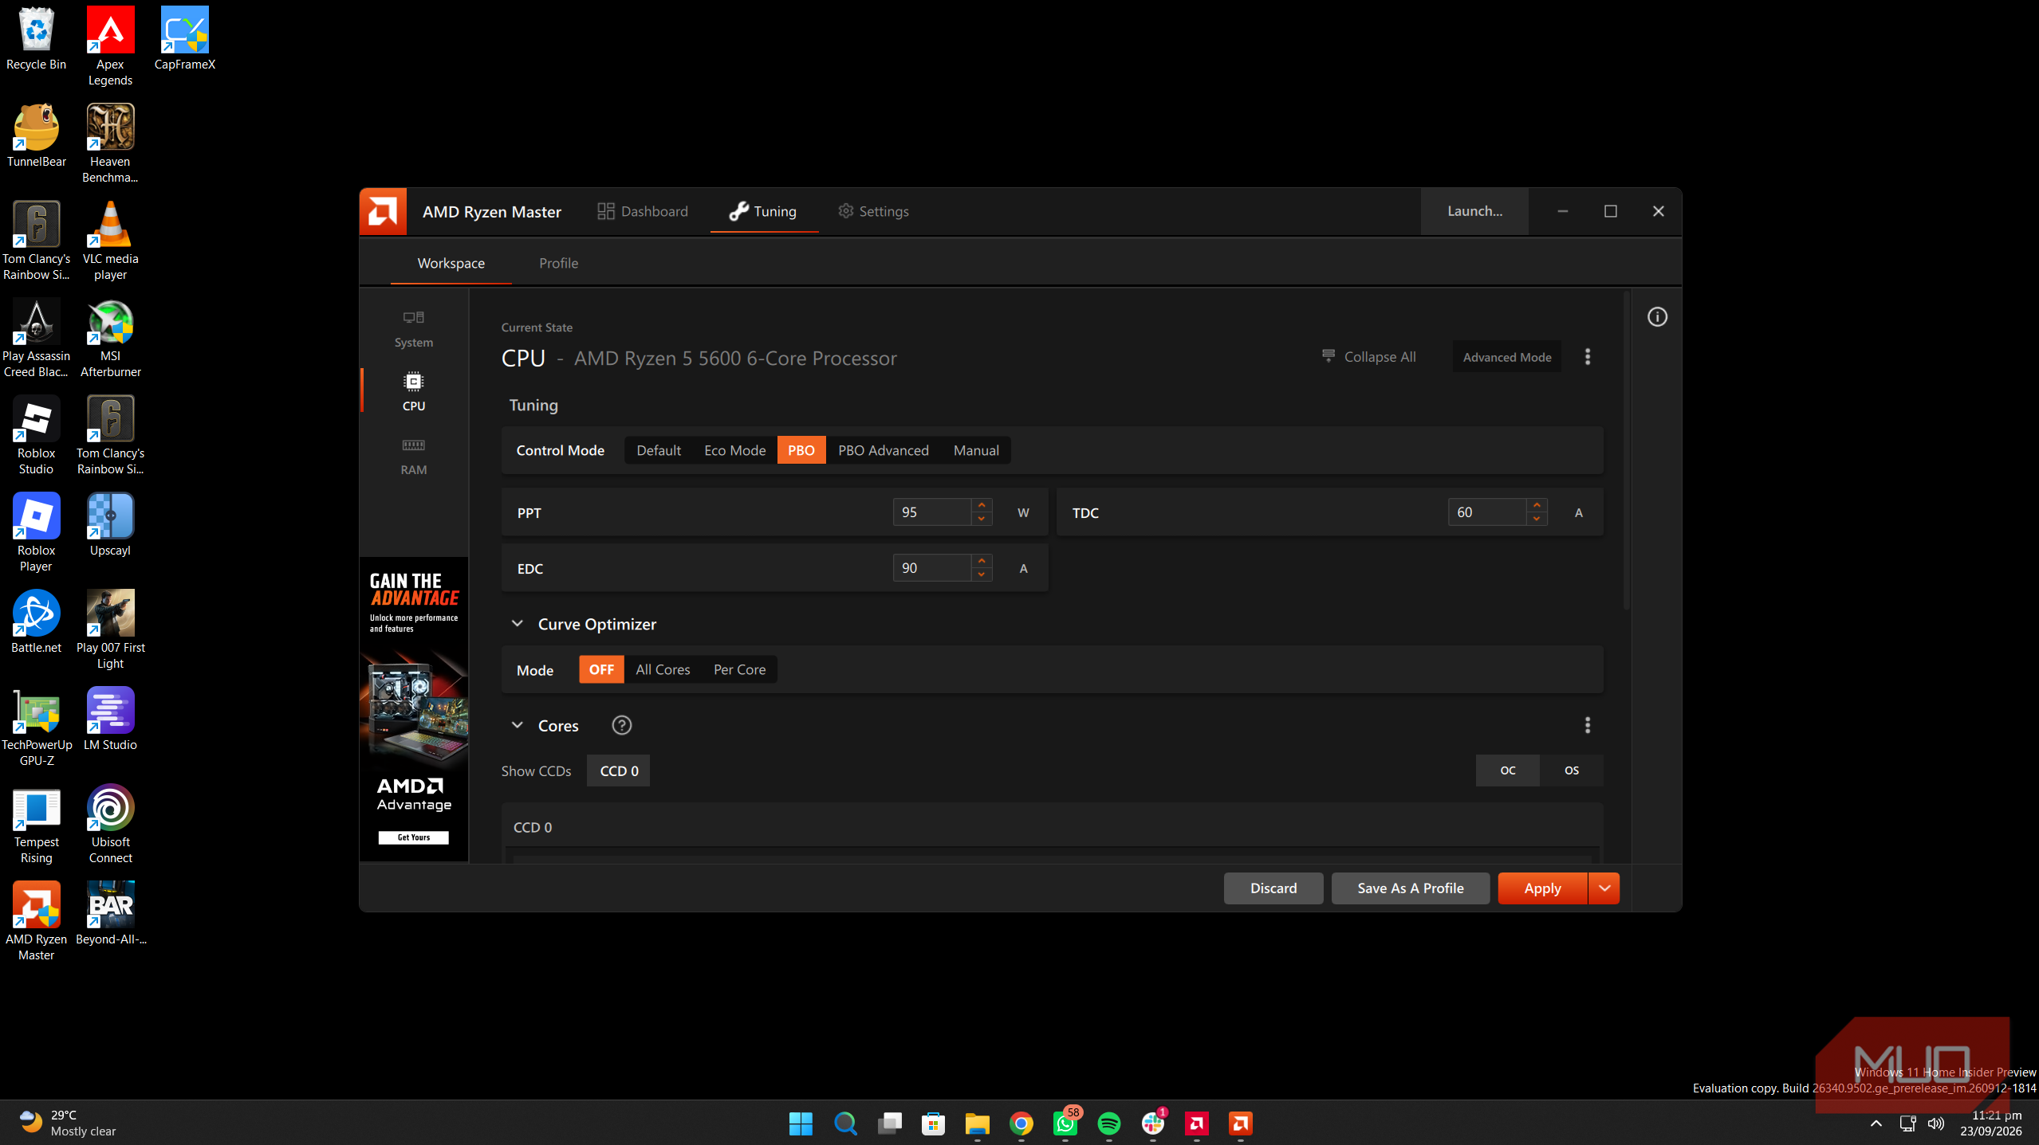Screen dimensions: 2039x1145
Task: Set Control Mode to Eco Mode
Action: tap(734, 450)
